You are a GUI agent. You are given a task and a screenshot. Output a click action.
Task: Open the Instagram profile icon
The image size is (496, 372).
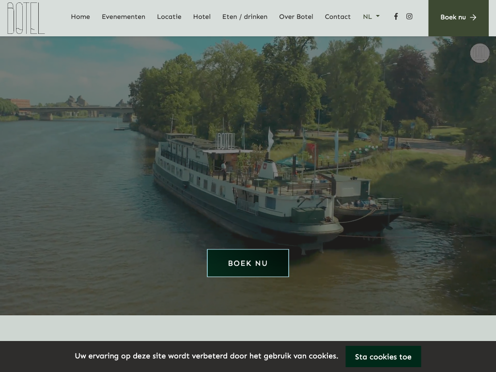(409, 16)
